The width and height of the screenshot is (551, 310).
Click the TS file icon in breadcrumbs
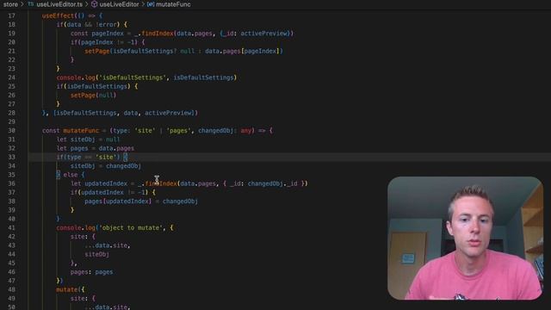[31, 4]
